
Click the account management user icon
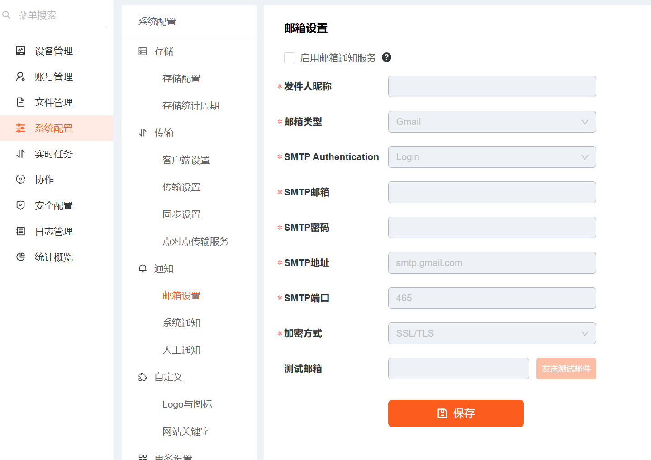click(x=20, y=76)
